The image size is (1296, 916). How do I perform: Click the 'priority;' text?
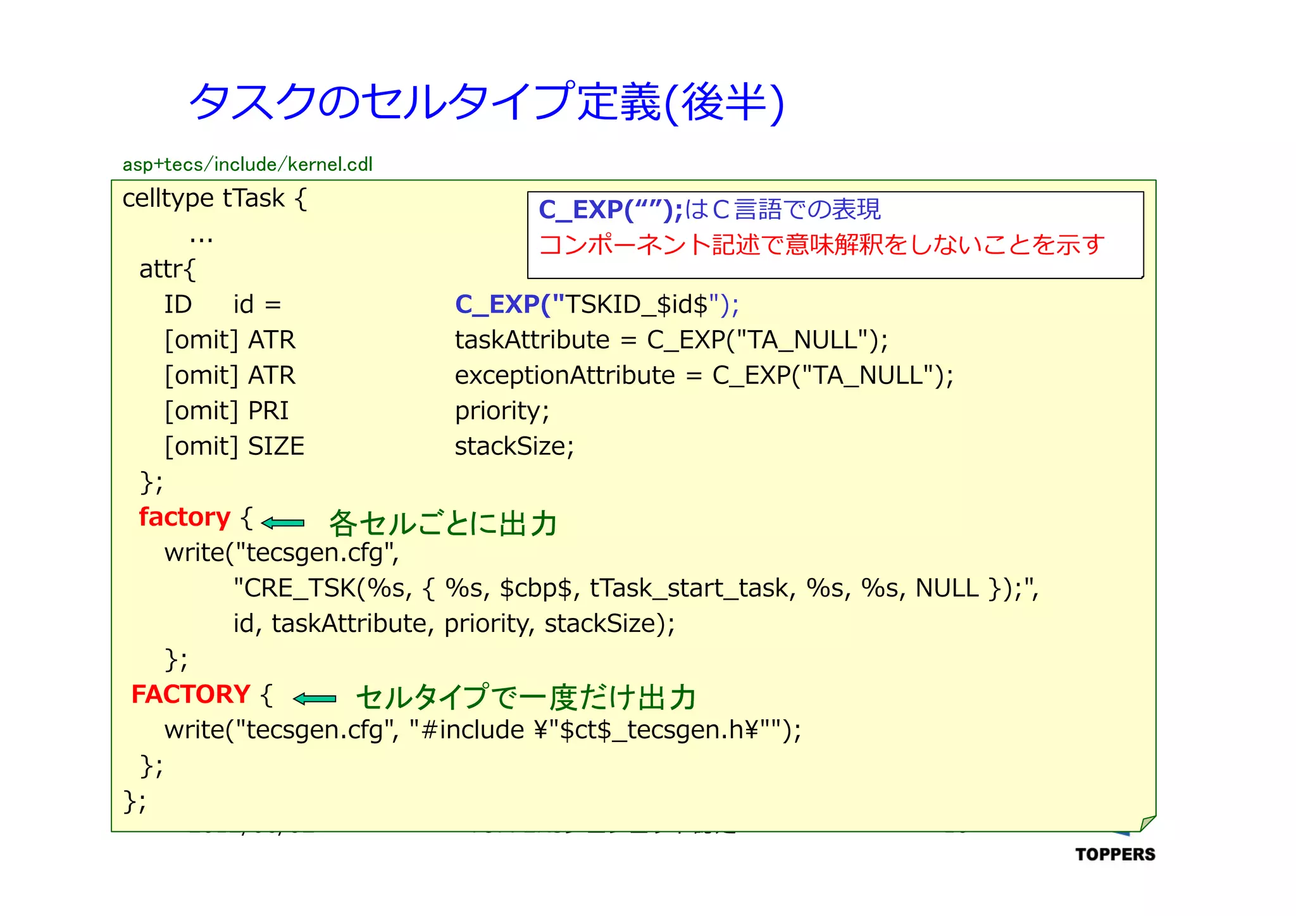click(502, 412)
